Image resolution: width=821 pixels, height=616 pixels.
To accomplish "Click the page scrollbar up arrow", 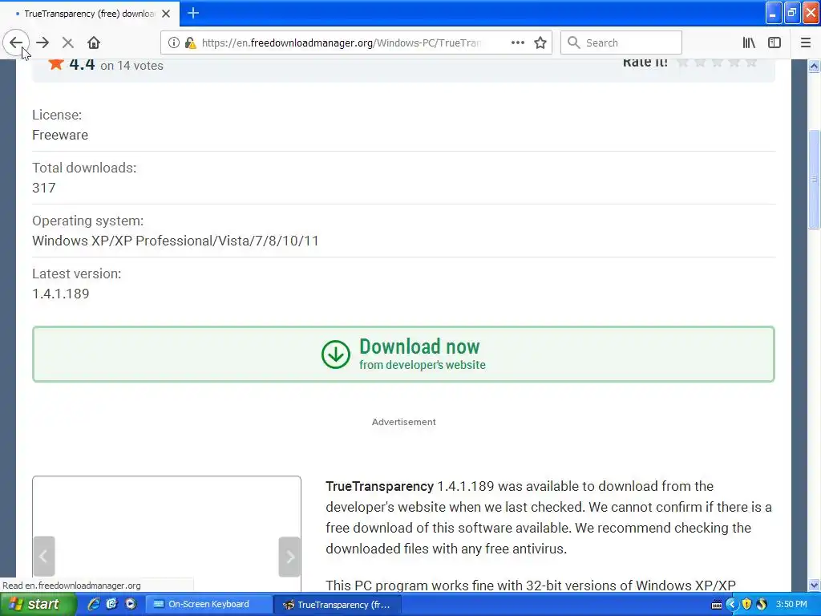I will coord(814,67).
